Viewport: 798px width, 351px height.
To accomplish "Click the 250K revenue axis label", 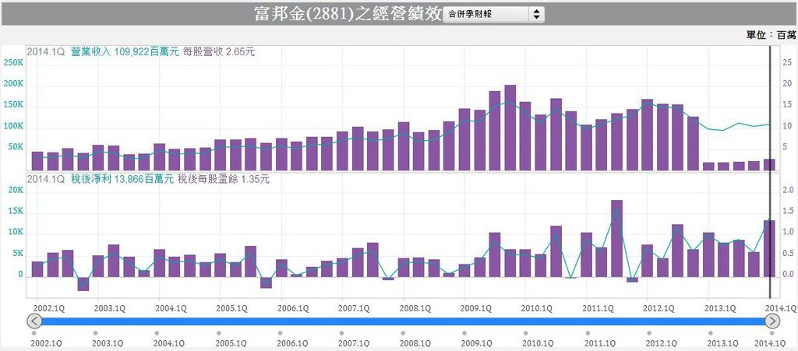I will (13, 62).
